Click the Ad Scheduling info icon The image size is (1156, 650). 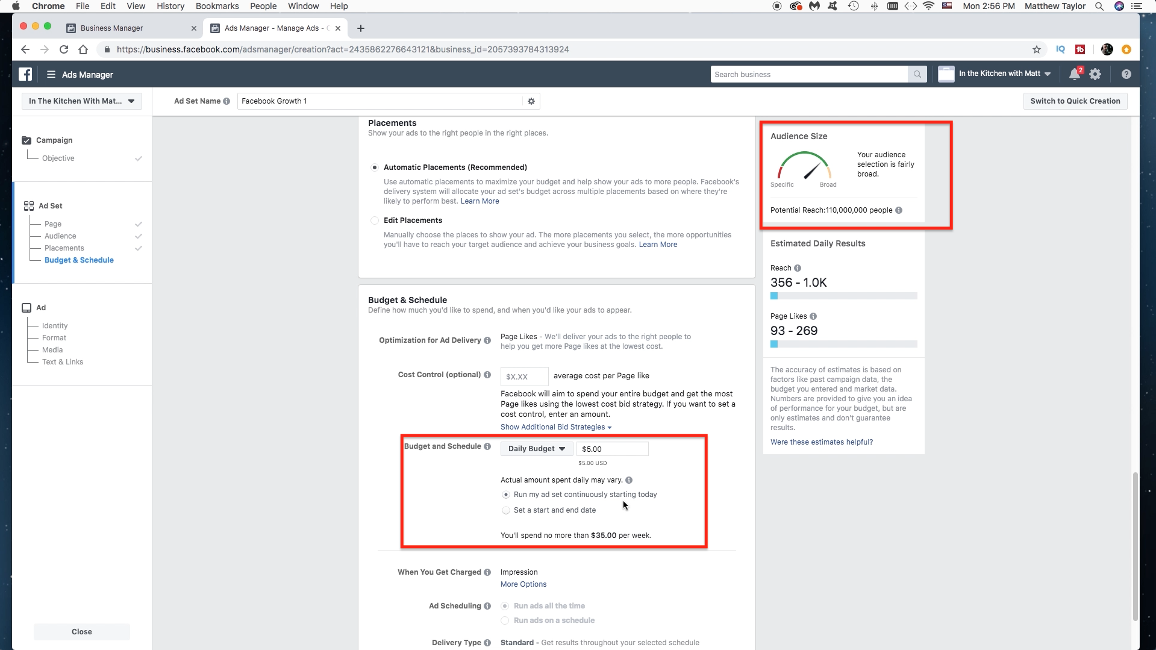tap(487, 606)
